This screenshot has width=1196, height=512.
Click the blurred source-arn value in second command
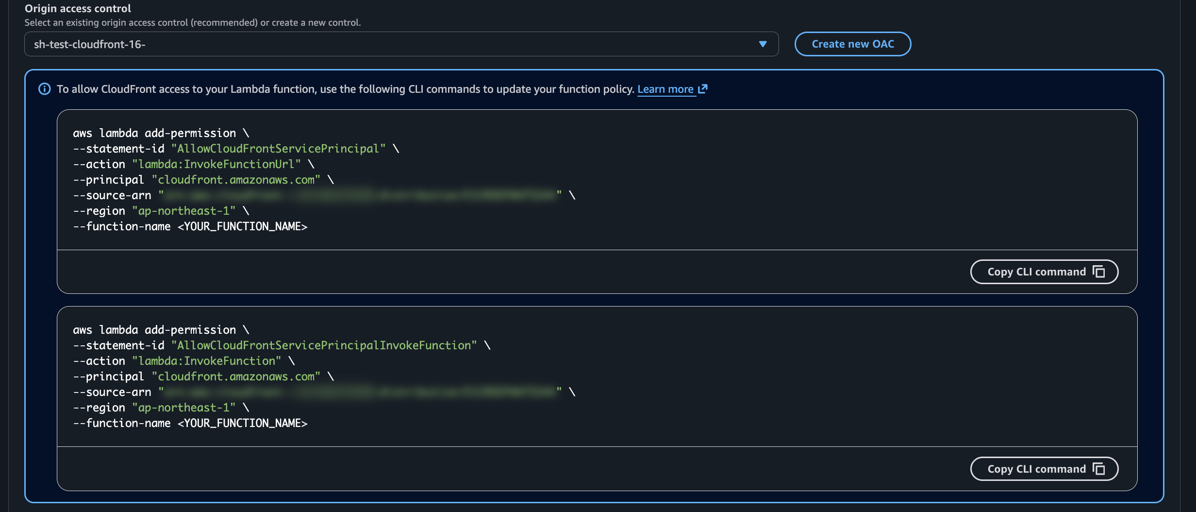[360, 392]
